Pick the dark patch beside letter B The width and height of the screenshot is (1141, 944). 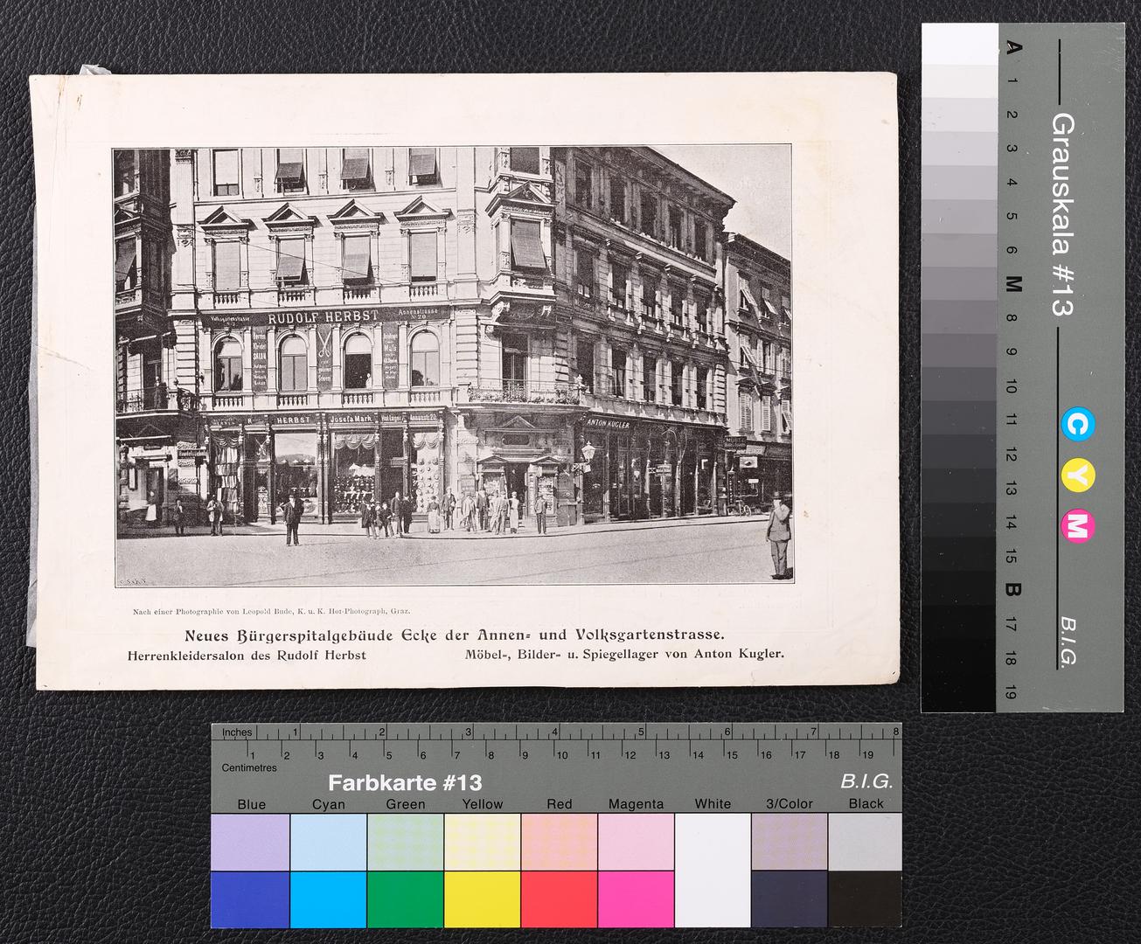[x=959, y=590]
